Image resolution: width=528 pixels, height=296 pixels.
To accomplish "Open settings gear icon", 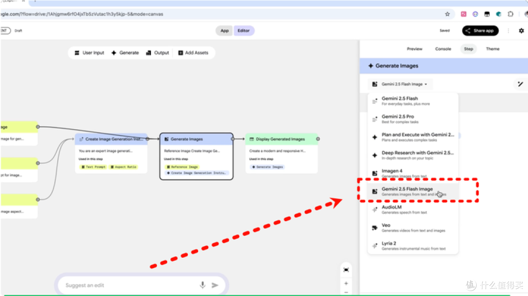I will coord(521,31).
